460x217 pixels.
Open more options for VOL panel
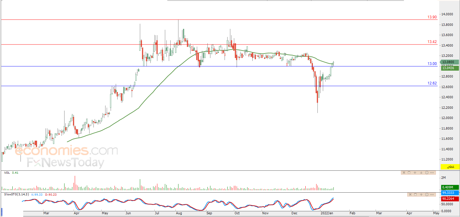[x=432, y=173]
